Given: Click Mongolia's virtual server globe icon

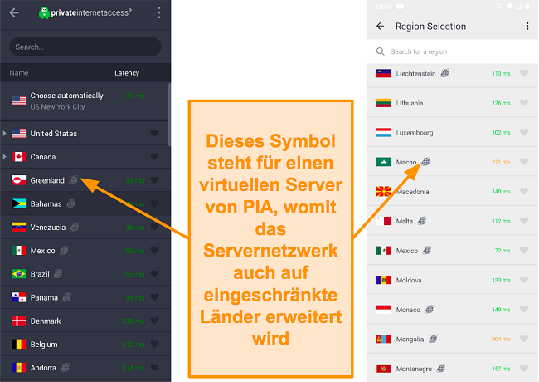Looking at the screenshot, I should pyautogui.click(x=433, y=339).
